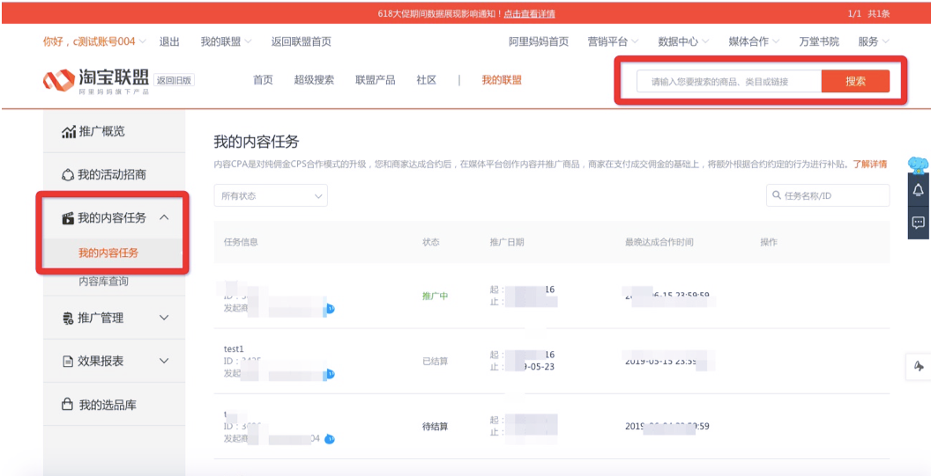Viewport: 931px width, 476px height.
Task: Click the 最晚达成合作时间 column header
Action: pyautogui.click(x=659, y=242)
